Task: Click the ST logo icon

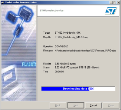Action: tap(111, 11)
